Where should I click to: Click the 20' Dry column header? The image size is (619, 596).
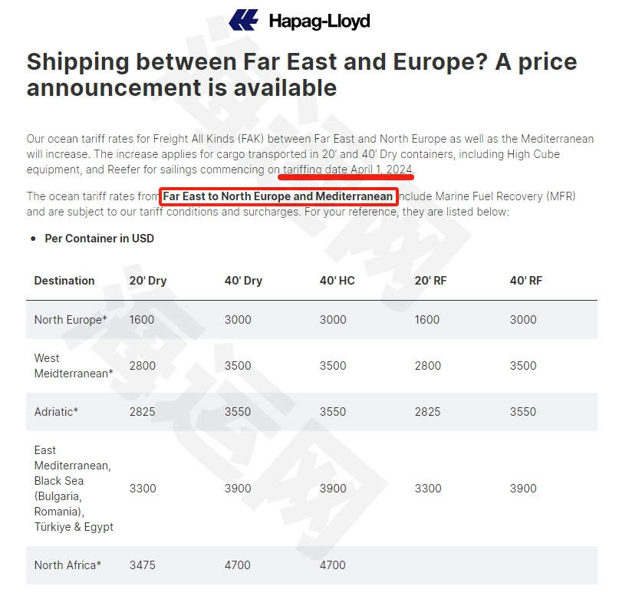[148, 281]
